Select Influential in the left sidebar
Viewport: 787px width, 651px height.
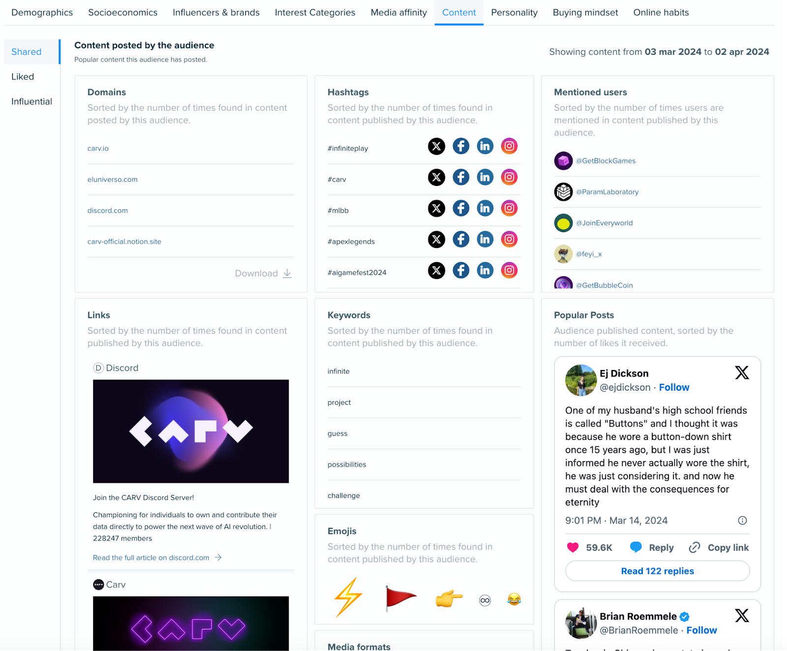point(31,101)
